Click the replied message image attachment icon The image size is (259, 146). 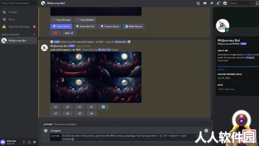[129, 42]
